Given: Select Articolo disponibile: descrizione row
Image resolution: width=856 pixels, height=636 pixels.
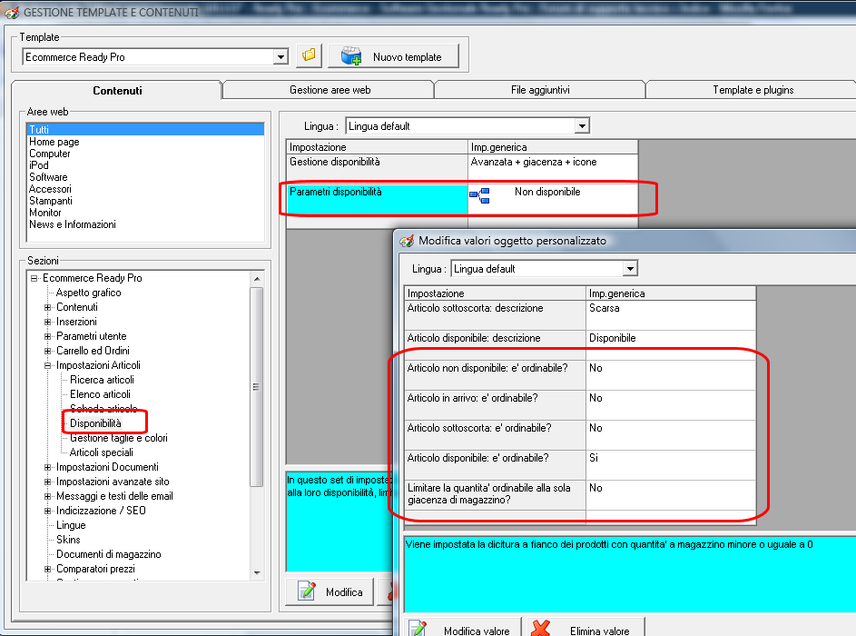Looking at the screenshot, I should (495, 344).
